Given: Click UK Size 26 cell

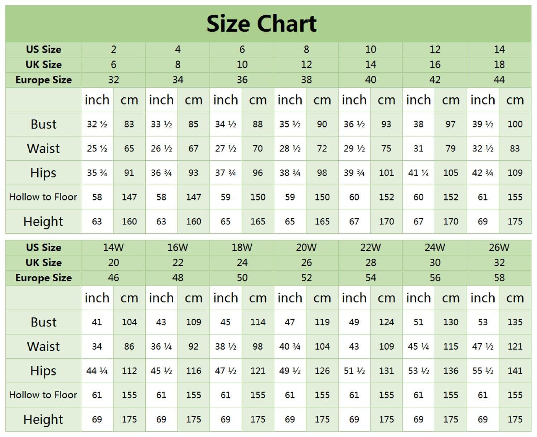Looking at the screenshot, I should coord(306,263).
